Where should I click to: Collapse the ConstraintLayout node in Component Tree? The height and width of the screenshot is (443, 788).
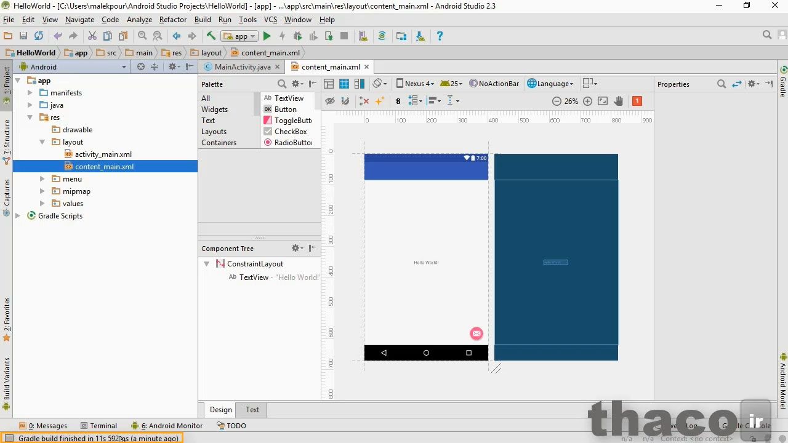207,264
